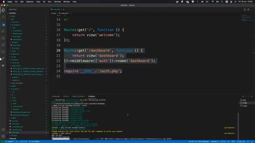Close the terminal panel
This screenshot has width=255, height=143.
click(x=252, y=97)
